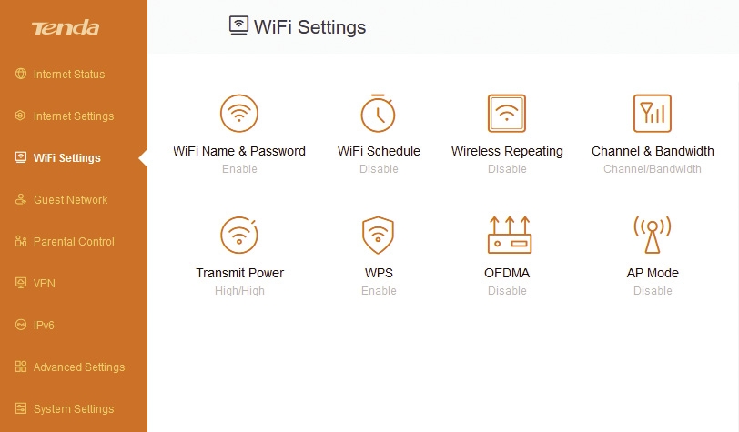Open the Transmit Power icon
The image size is (739, 432).
tap(239, 235)
